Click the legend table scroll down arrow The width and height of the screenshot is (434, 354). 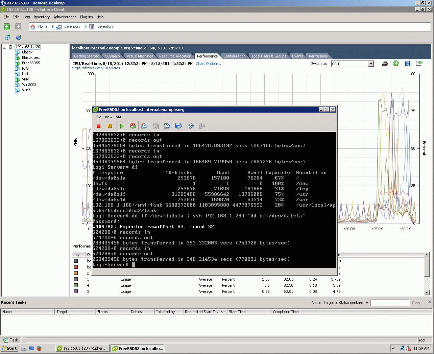coord(427,292)
